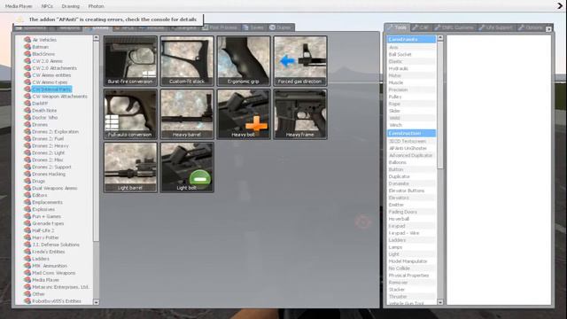Click the Editors category icon
Screen dimensions: 567x319
27,195
